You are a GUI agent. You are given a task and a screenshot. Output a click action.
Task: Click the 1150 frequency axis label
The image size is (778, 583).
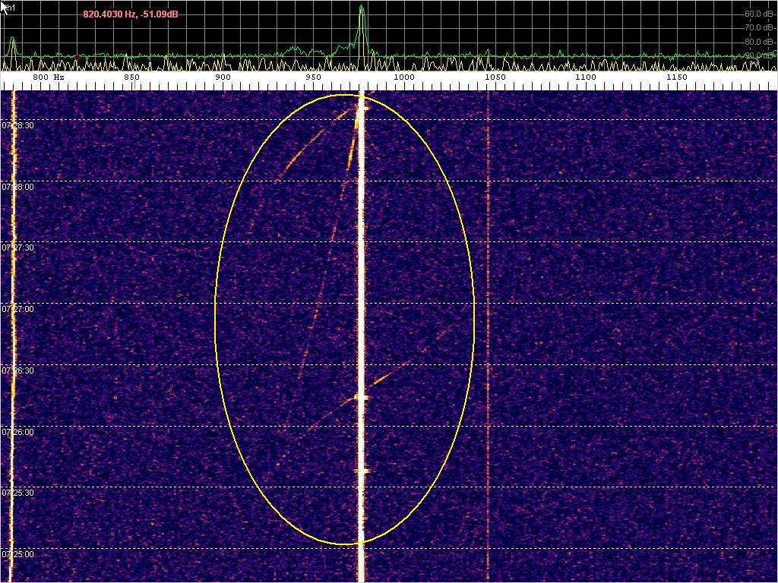pyautogui.click(x=676, y=77)
